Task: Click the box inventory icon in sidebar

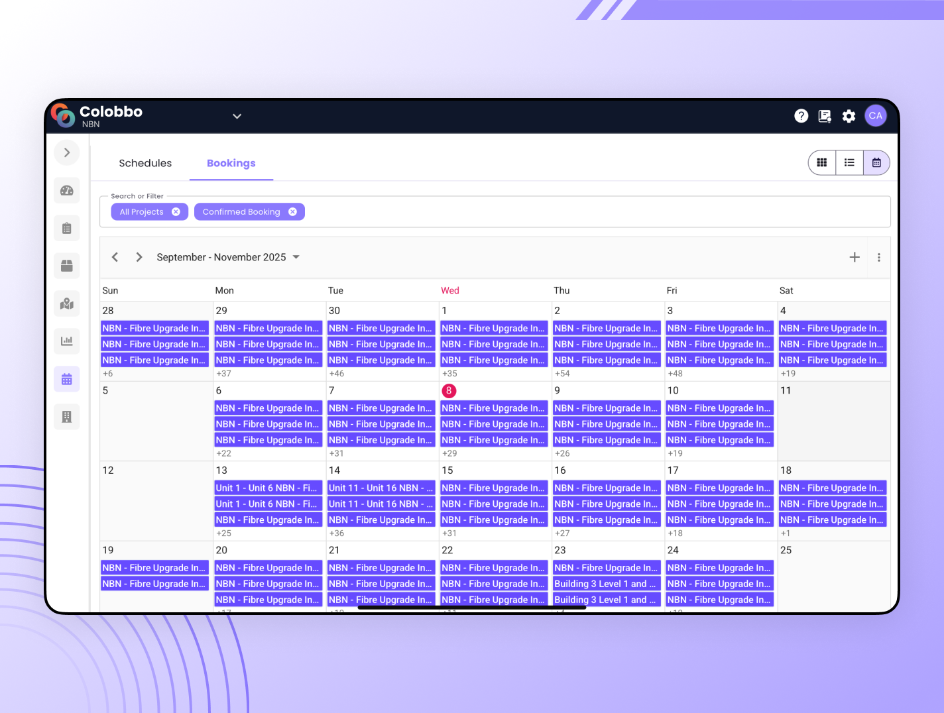Action: click(67, 266)
